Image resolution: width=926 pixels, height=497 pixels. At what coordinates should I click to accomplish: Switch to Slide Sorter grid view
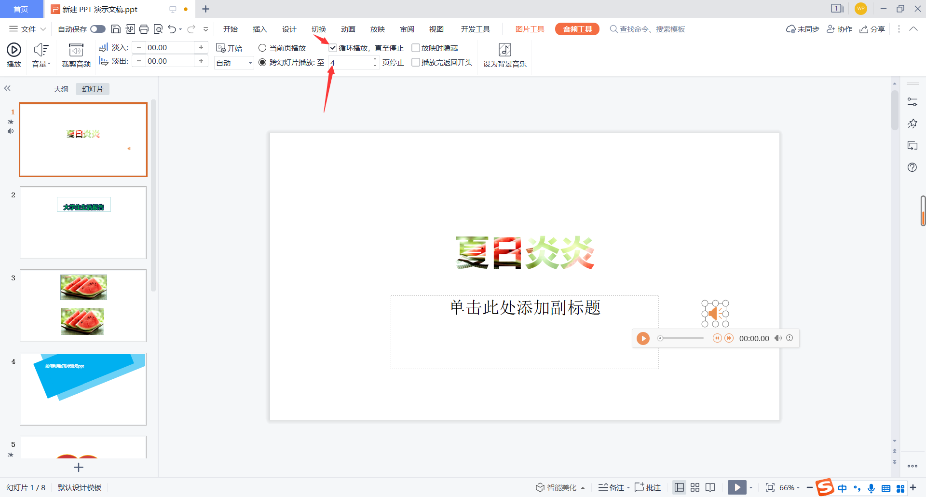point(694,487)
